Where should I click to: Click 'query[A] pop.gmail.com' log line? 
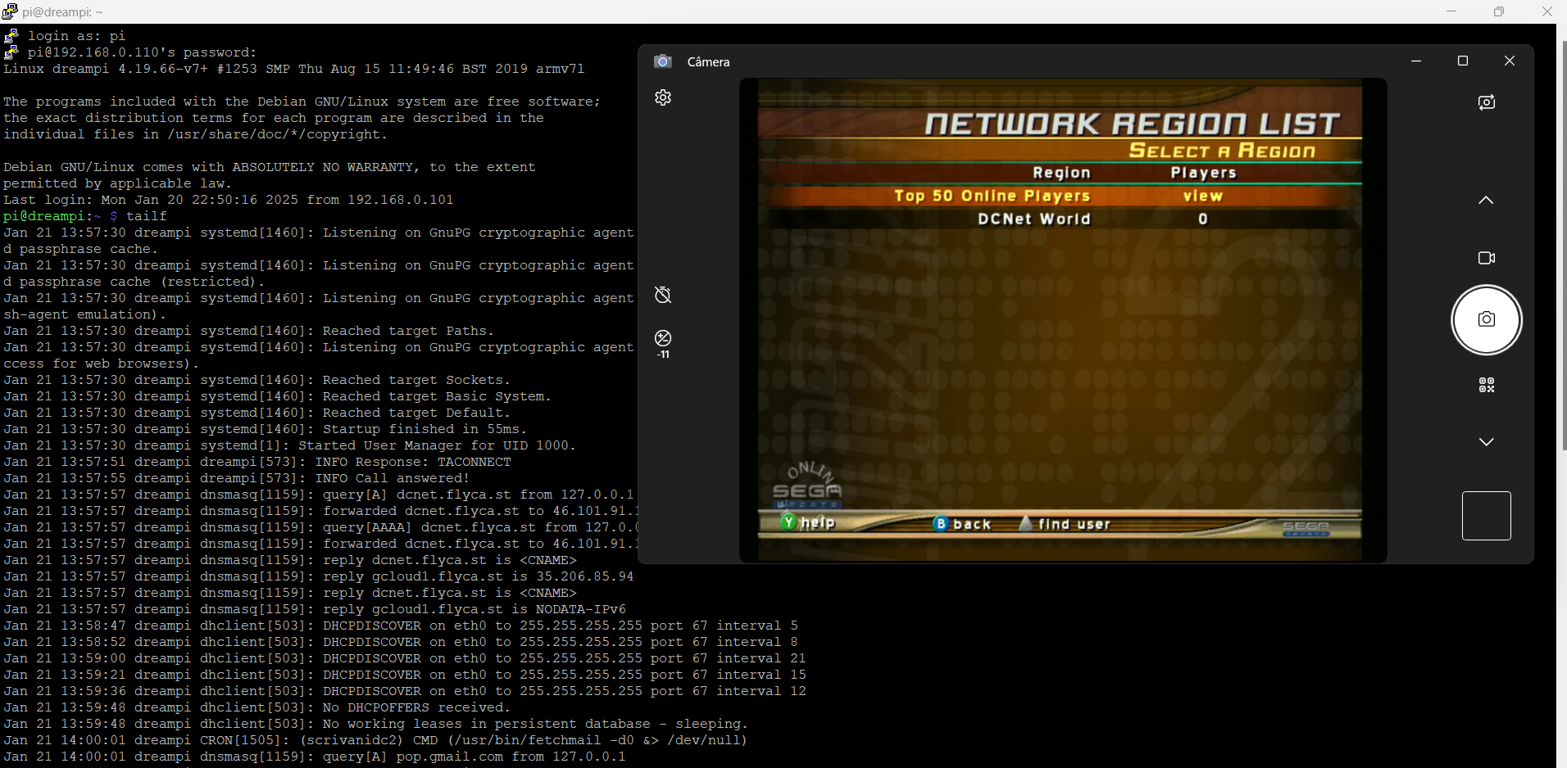point(315,757)
